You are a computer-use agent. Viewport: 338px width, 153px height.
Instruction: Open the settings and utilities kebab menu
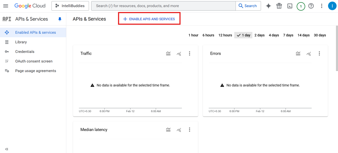322,6
